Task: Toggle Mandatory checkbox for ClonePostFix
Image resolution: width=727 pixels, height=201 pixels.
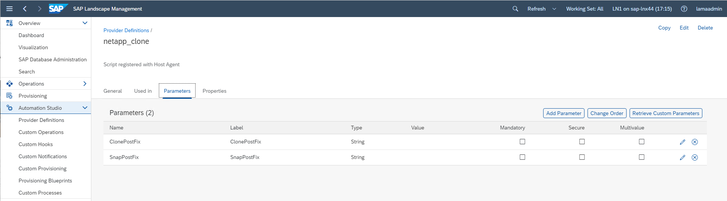Action: tap(522, 142)
